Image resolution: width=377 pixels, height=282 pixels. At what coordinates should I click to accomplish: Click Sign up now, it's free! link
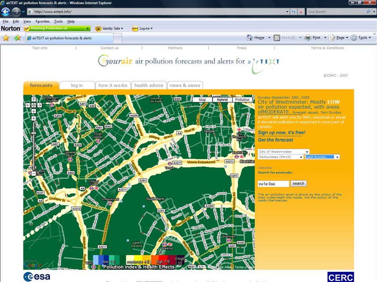point(281,133)
